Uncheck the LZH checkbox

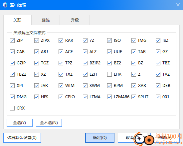pos(85,74)
